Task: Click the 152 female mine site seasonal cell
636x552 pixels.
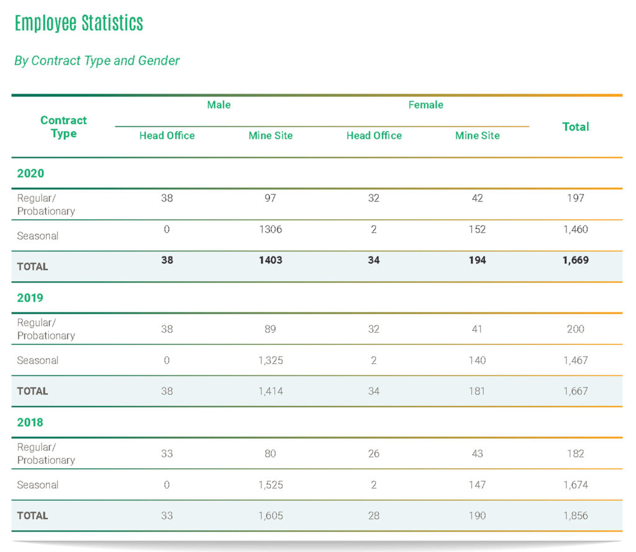Action: pyautogui.click(x=477, y=229)
